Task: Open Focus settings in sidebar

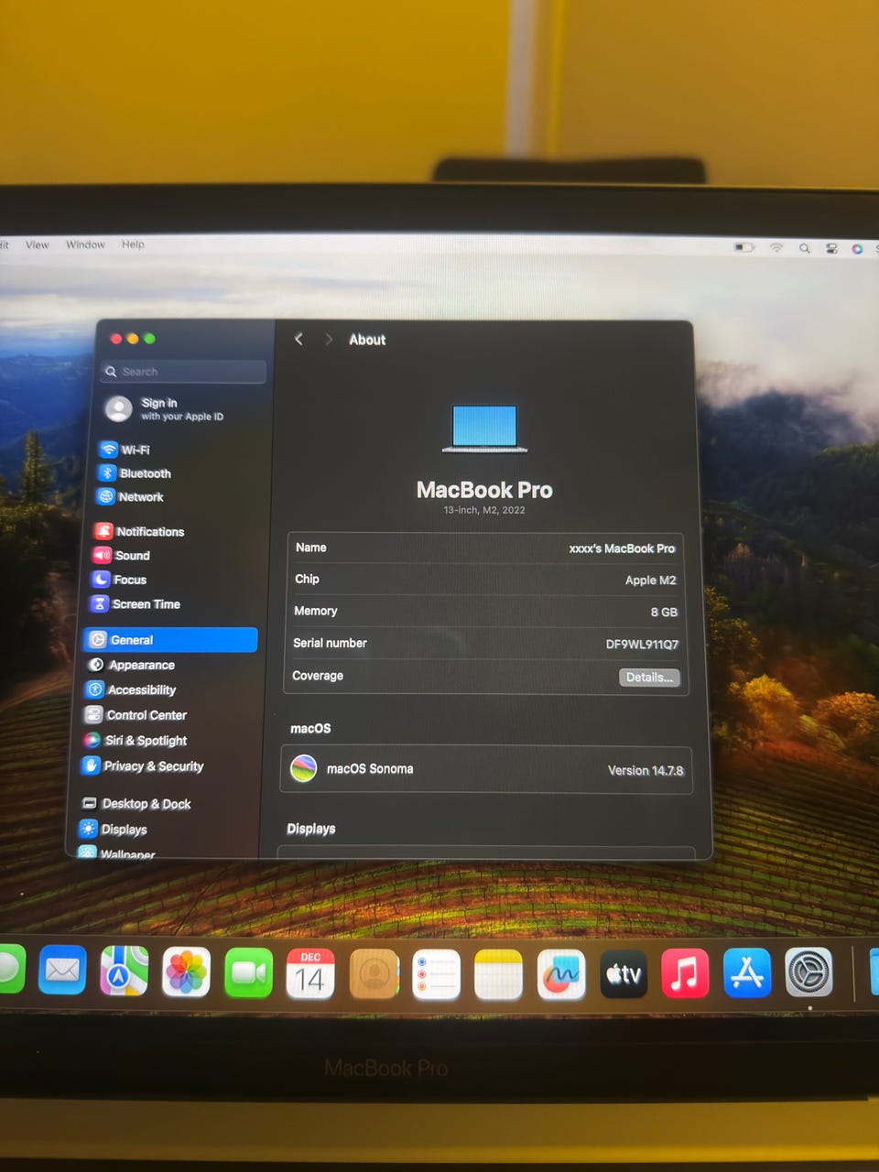Action: tap(119, 580)
